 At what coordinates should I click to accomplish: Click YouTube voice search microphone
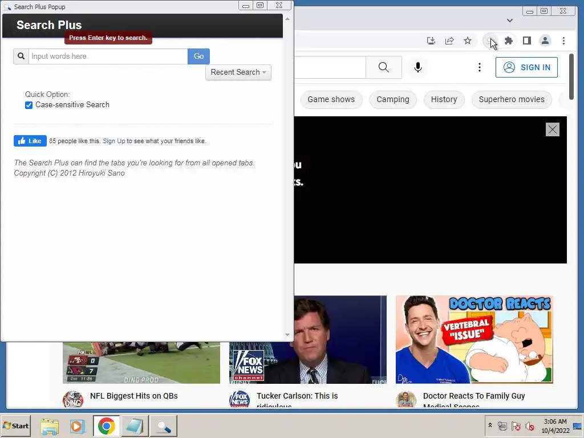click(x=418, y=67)
